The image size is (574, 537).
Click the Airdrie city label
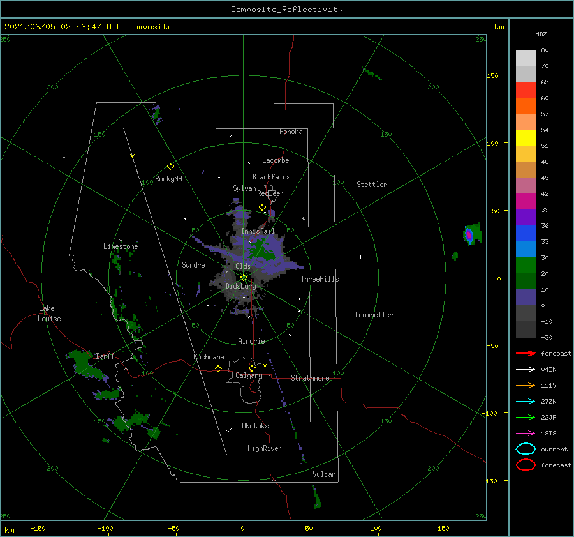pyautogui.click(x=251, y=341)
